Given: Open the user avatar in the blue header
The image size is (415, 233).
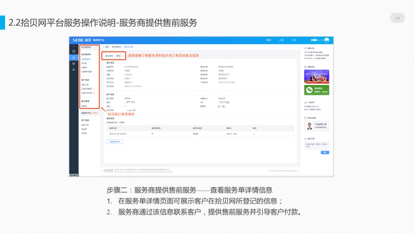Looking at the screenshot, I should [326, 40].
